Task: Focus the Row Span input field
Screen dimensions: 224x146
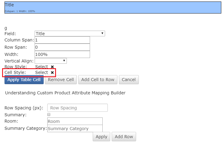Action: [62, 47]
